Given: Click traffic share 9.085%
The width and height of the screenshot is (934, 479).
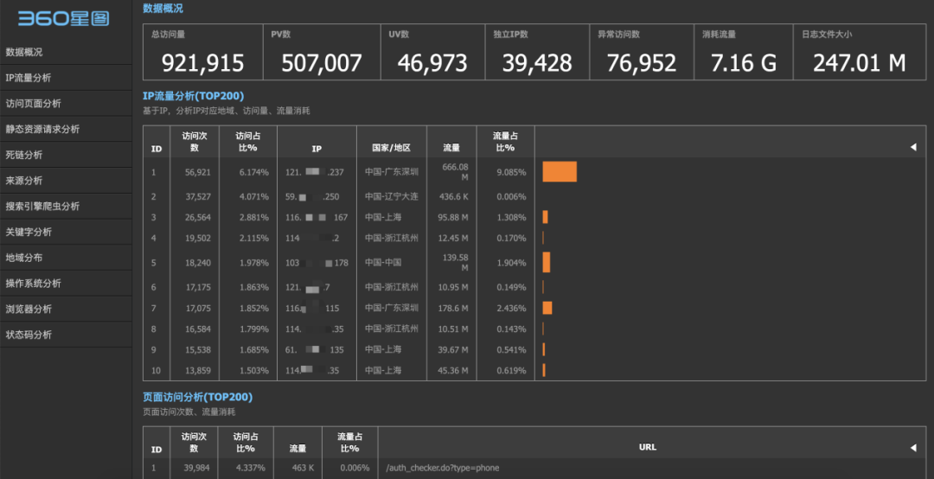Looking at the screenshot, I should [511, 172].
